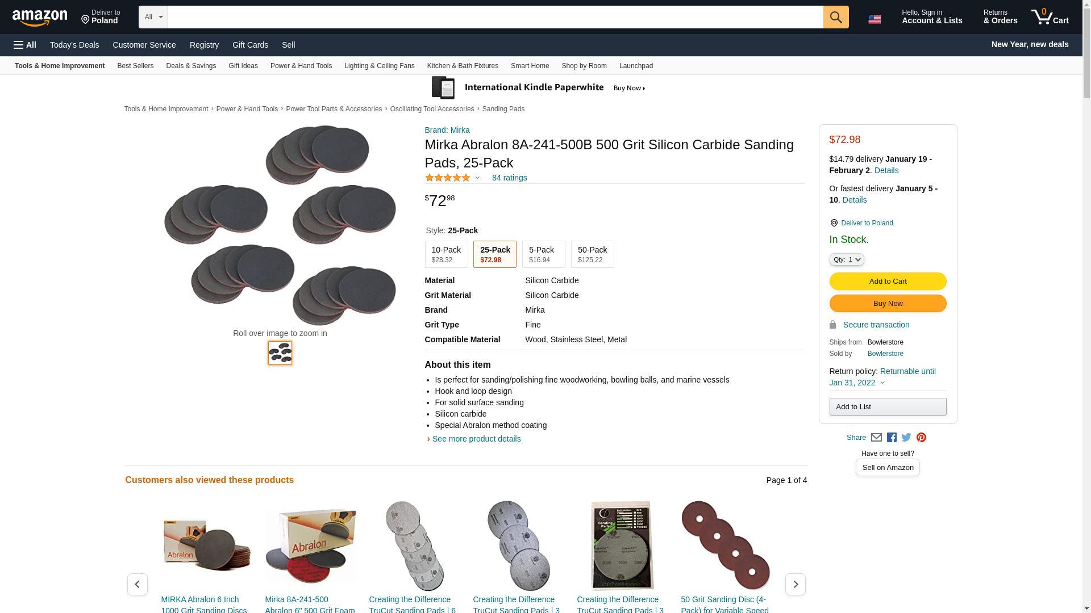This screenshot has width=1091, height=613.
Task: Open the 84 ratings link
Action: pyautogui.click(x=509, y=178)
